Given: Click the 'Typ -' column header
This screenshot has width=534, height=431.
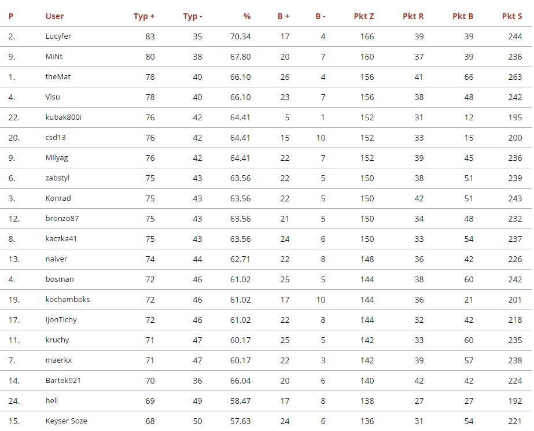Looking at the screenshot, I should [x=193, y=16].
